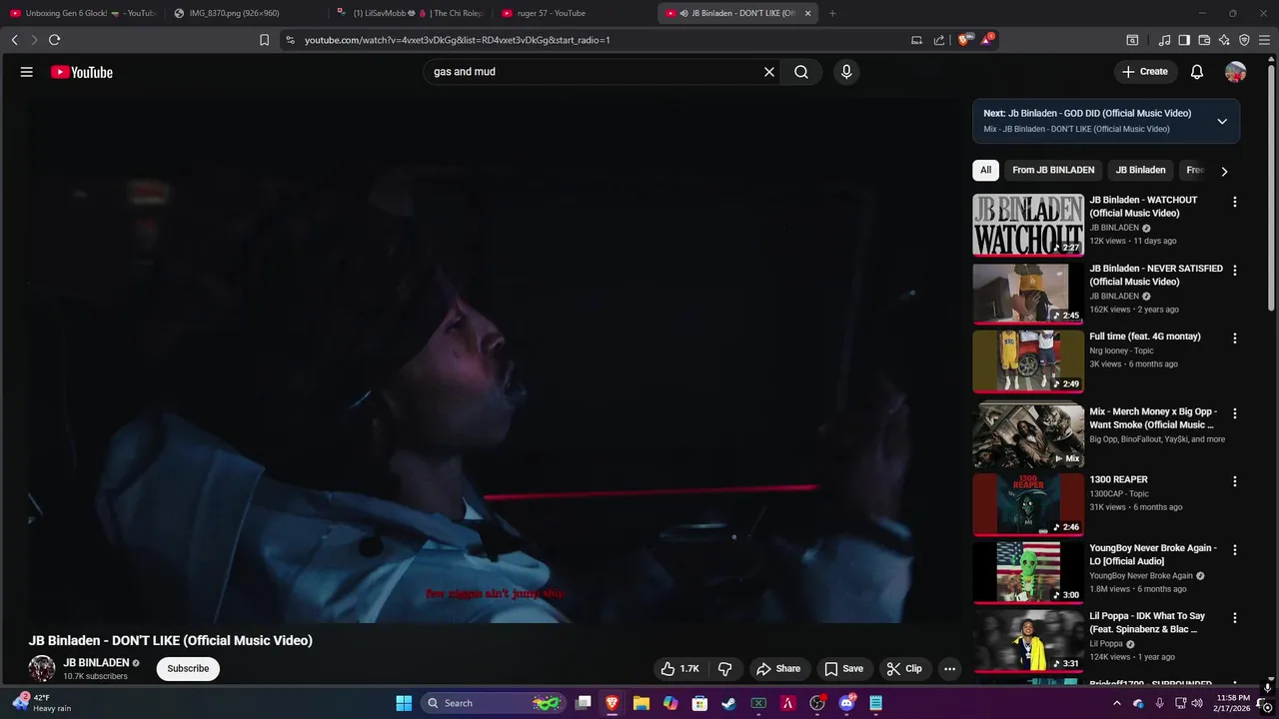The image size is (1279, 719).
Task: Click the taskbar Search box
Action: click(x=493, y=703)
